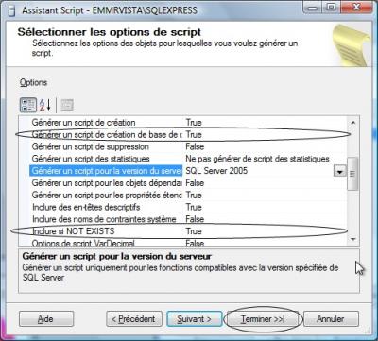Screen dimensions: 378x341
Task: Click the options list scrollbar up arrow
Action: coord(352,123)
